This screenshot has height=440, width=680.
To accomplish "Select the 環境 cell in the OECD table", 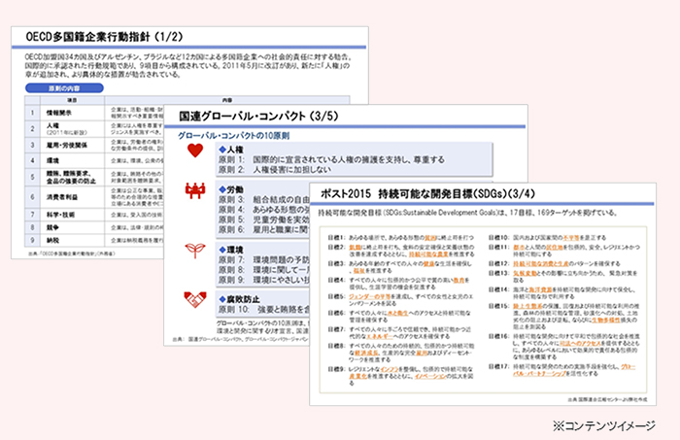I will point(72,161).
